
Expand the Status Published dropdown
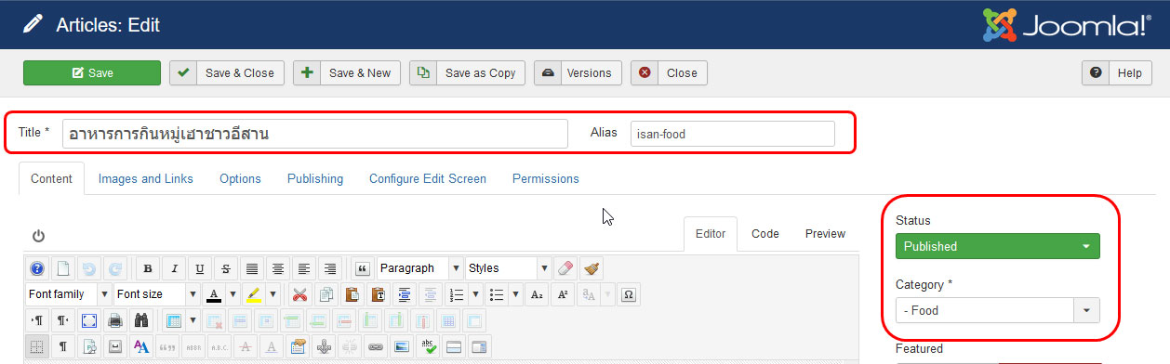click(x=998, y=246)
